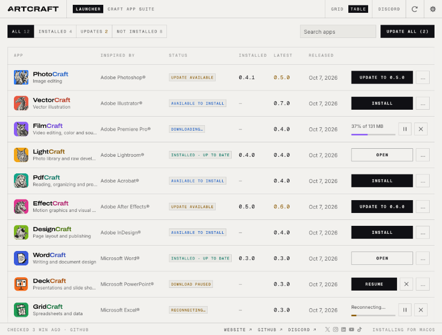Open more options for WordCraft
442x335 pixels.
pos(423,258)
